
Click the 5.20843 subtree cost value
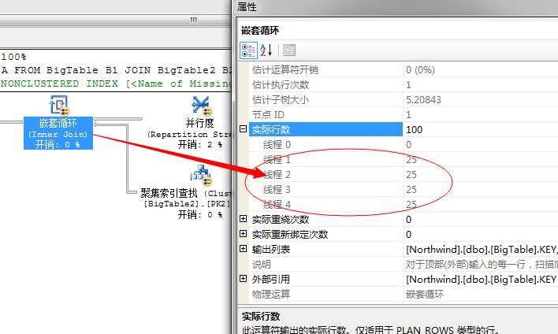coord(423,99)
